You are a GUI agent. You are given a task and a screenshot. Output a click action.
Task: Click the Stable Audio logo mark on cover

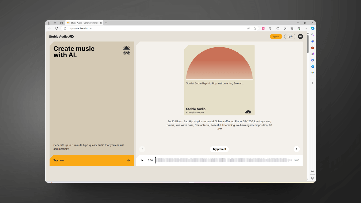click(x=248, y=112)
